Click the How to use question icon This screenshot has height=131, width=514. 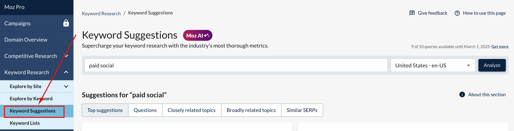(x=457, y=13)
